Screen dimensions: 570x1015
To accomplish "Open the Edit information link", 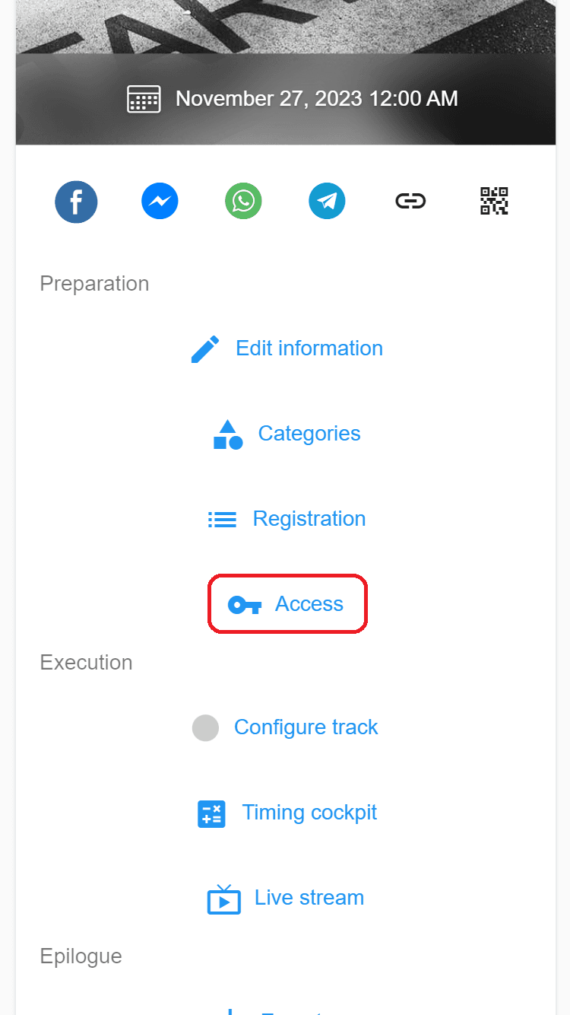I will pyautogui.click(x=309, y=348).
